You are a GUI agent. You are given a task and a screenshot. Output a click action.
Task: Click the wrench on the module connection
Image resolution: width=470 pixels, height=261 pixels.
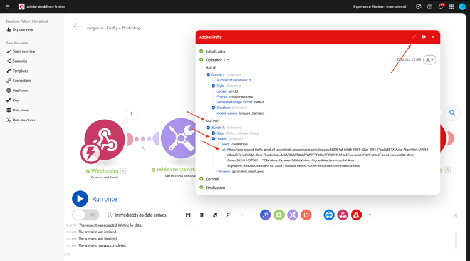(143, 148)
